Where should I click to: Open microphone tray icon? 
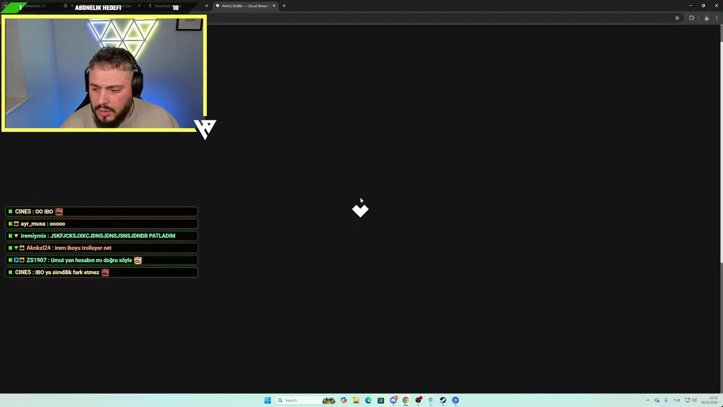(666, 400)
